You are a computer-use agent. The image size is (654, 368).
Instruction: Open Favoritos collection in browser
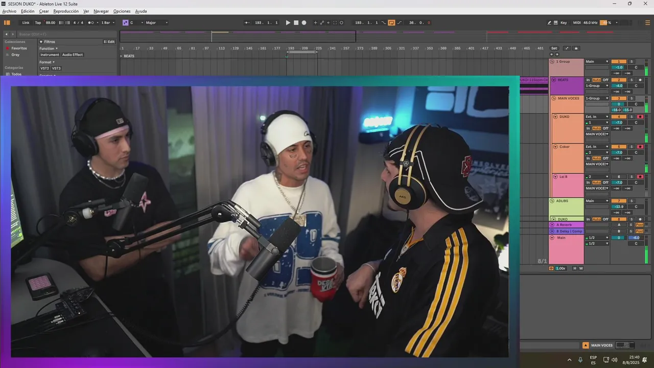[x=19, y=48]
